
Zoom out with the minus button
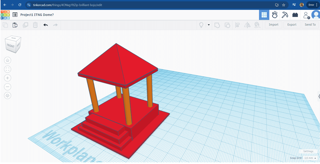8,87
